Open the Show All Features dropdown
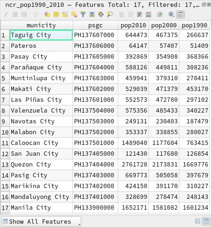The width and height of the screenshot is (212, 228). tap(41, 222)
